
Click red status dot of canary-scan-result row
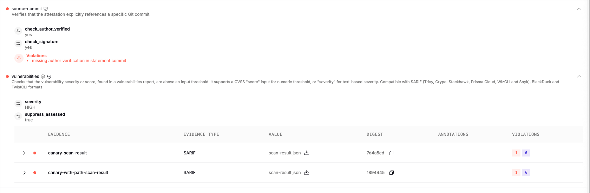(x=35, y=153)
